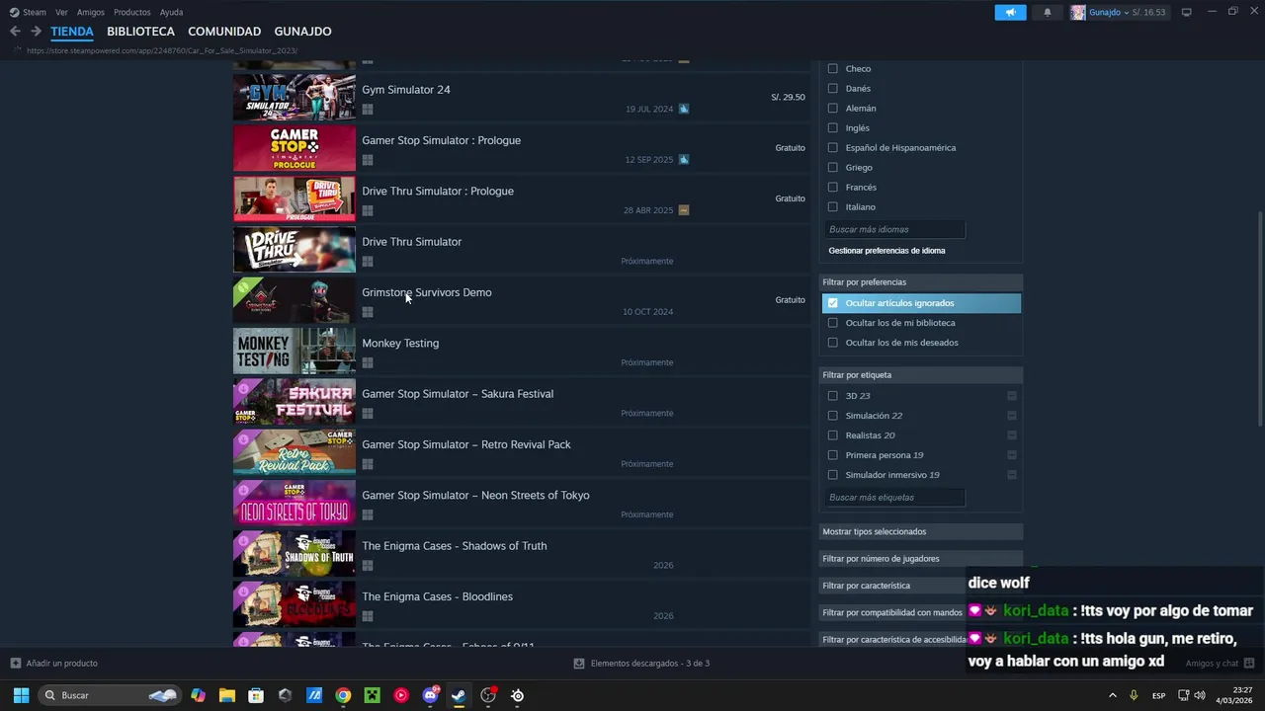Image resolution: width=1265 pixels, height=711 pixels.
Task: Check Español de Hispanoamérica checkbox
Action: tap(832, 148)
